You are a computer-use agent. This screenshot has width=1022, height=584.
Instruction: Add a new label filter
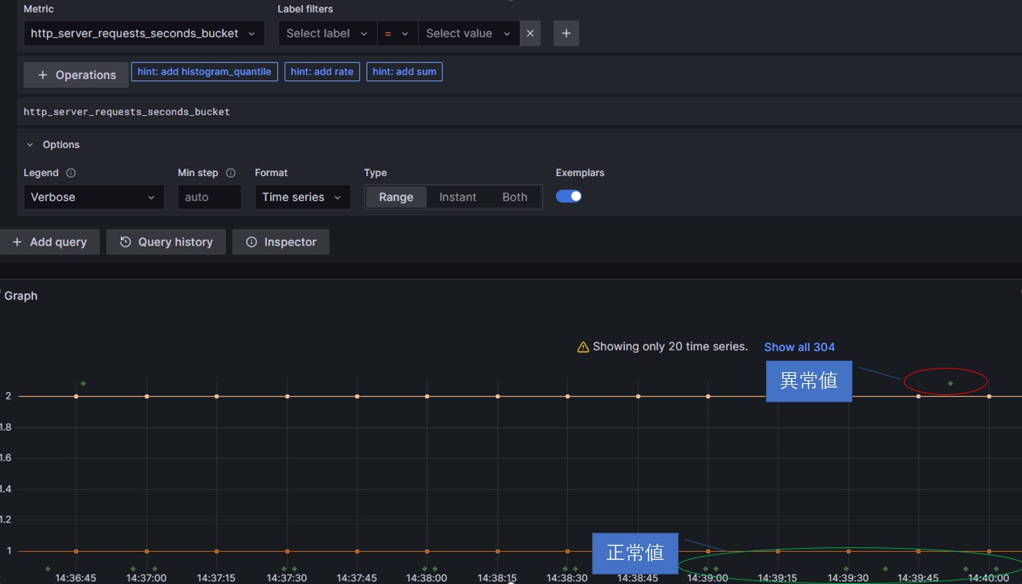(x=566, y=34)
